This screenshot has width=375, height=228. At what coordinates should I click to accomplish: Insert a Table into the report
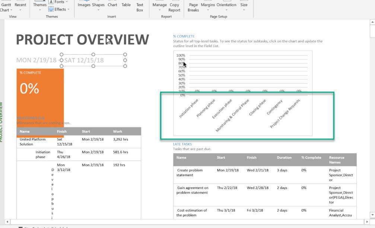pyautogui.click(x=126, y=5)
